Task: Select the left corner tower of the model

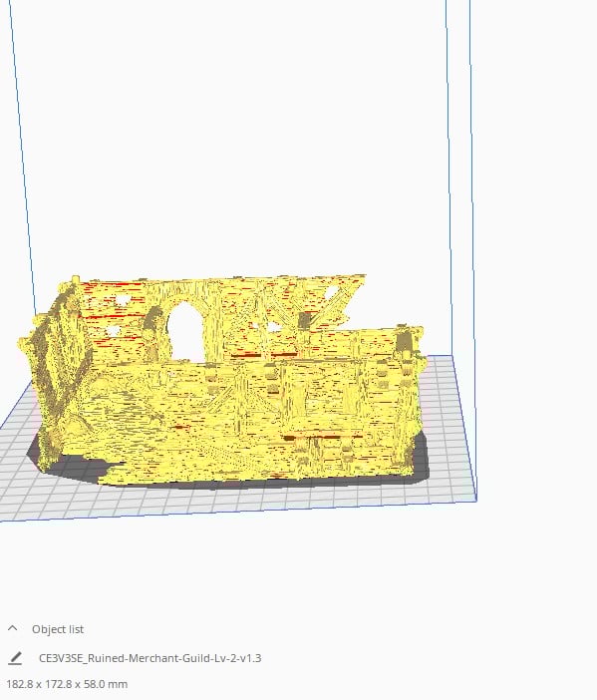Action: [54, 371]
